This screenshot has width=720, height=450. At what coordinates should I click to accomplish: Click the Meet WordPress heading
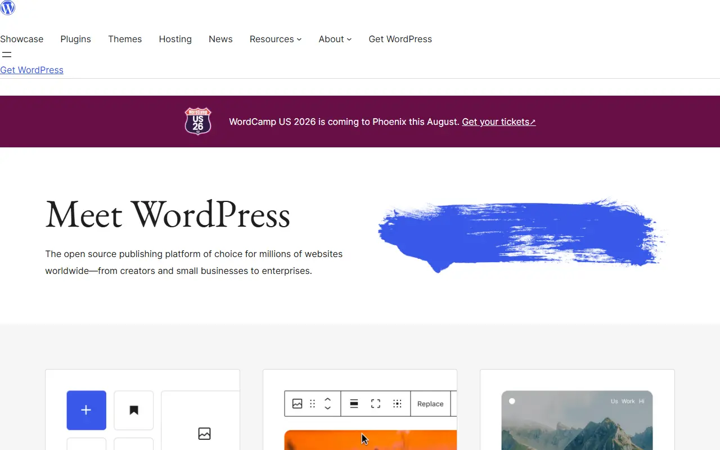[168, 215]
